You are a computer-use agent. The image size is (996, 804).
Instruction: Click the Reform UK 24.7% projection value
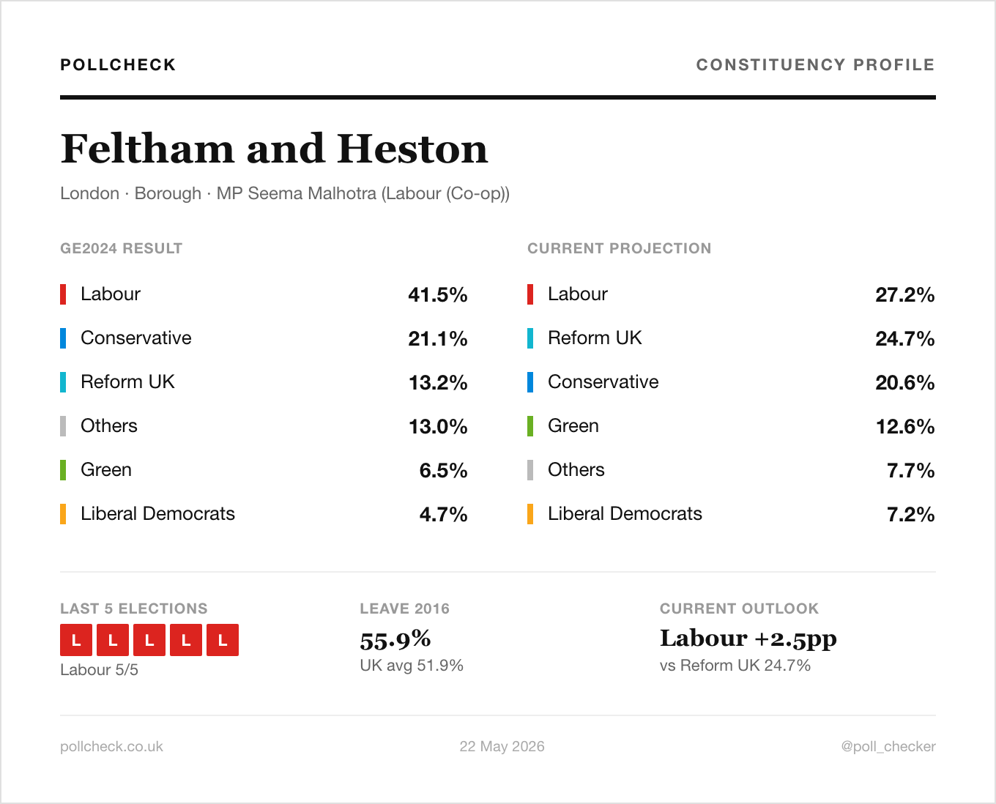[904, 338]
